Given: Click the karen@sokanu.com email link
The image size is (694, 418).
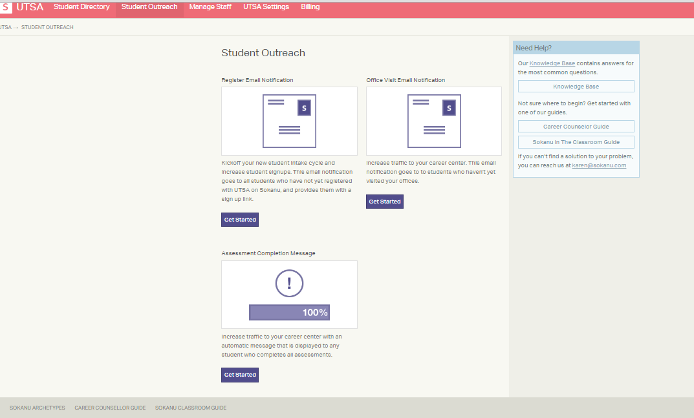Looking at the screenshot, I should point(599,165).
